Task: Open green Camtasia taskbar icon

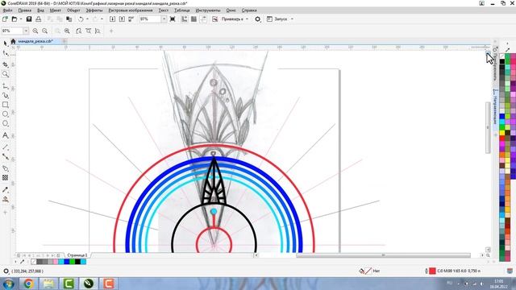Action: tap(69, 283)
